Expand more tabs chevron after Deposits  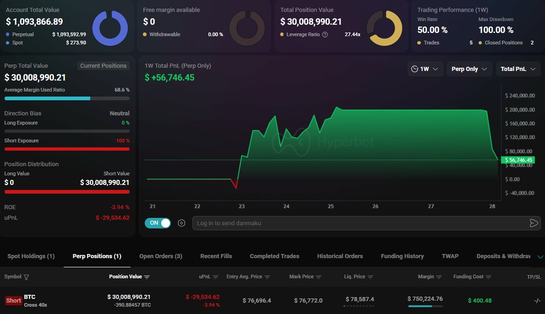point(540,257)
